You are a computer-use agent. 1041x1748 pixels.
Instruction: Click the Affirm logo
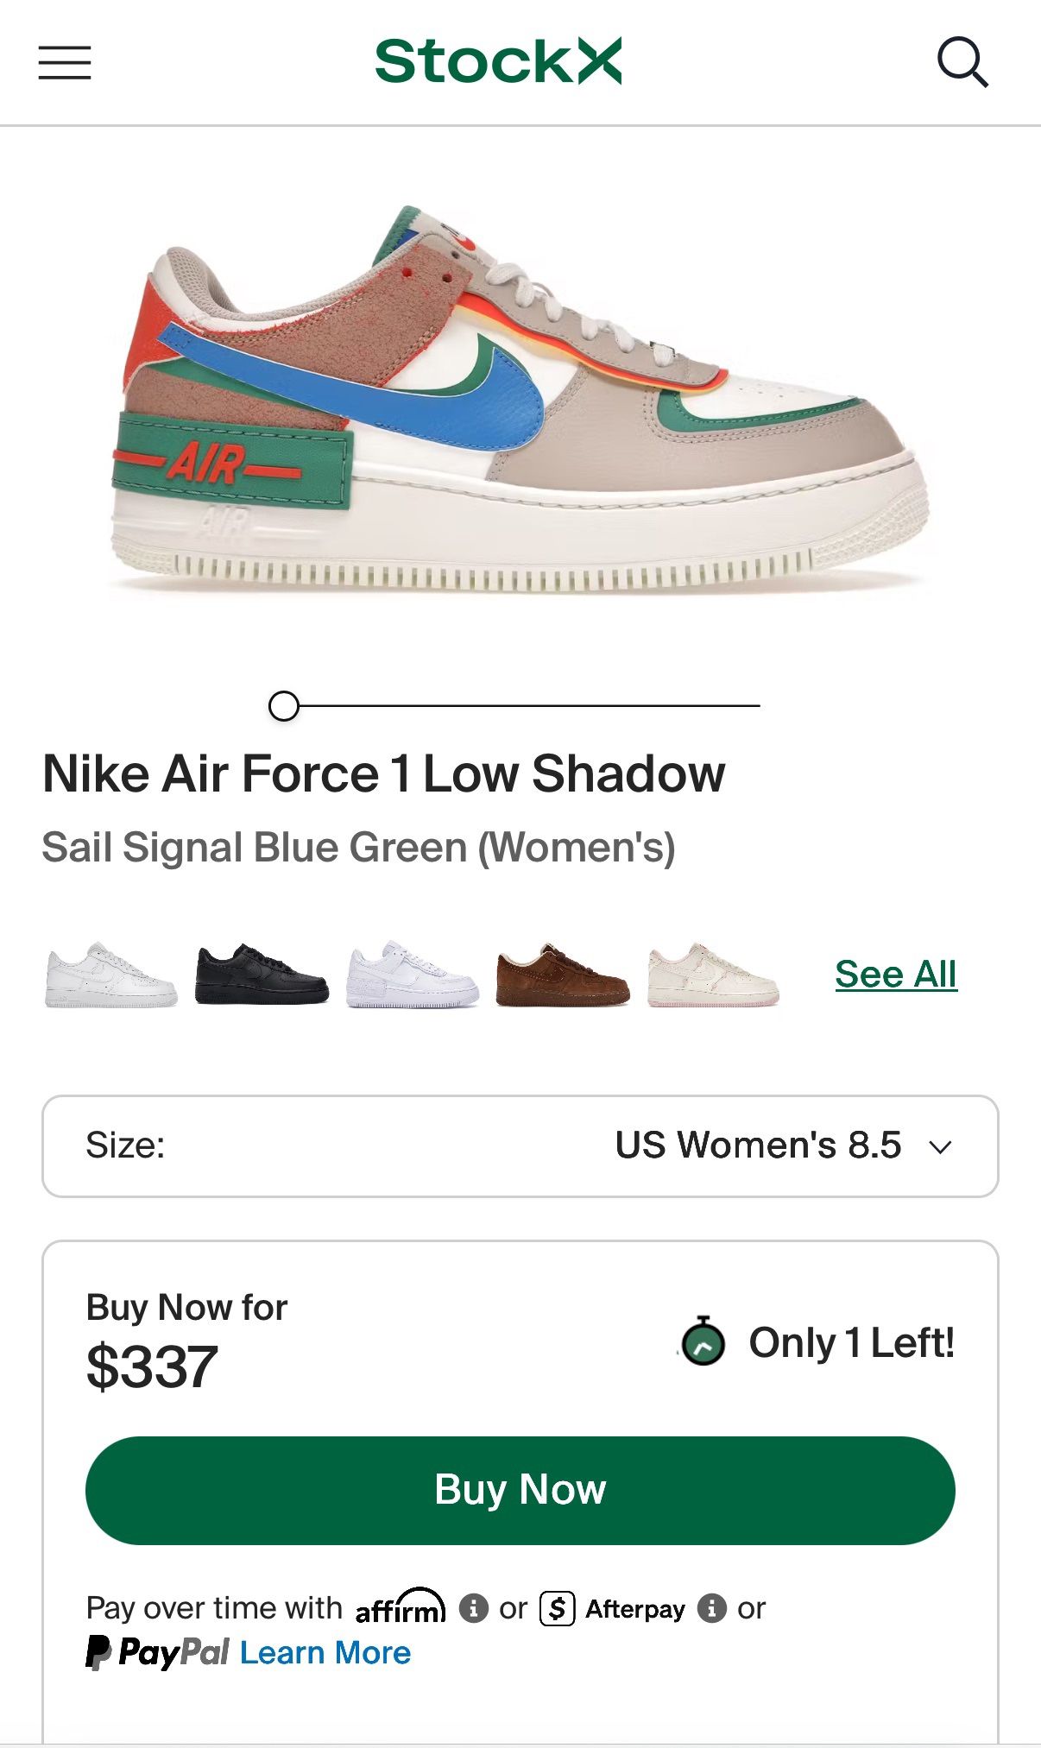401,1607
